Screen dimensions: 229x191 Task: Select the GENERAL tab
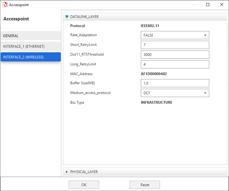pos(30,36)
